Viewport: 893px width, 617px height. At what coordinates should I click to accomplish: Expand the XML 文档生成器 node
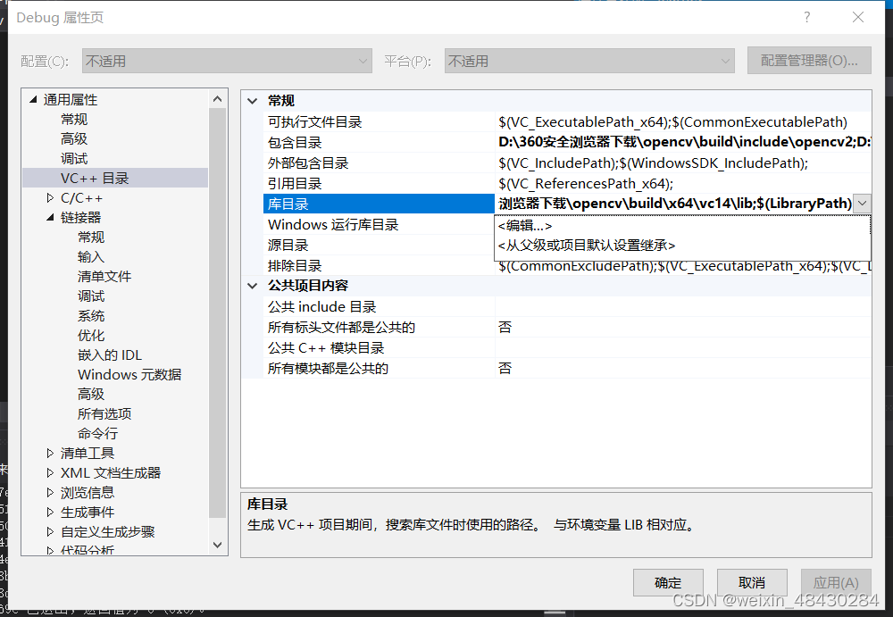(49, 472)
